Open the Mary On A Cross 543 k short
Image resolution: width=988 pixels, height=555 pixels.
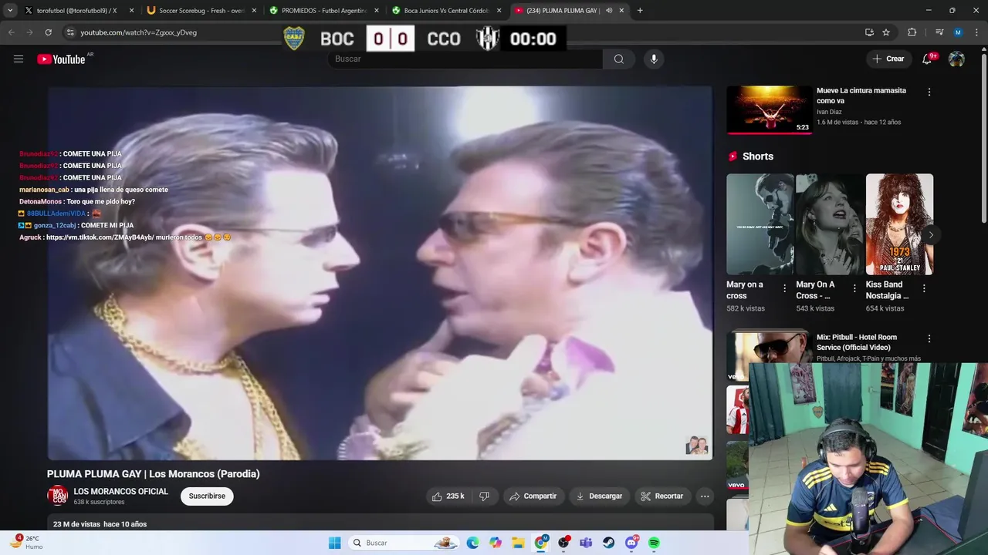830,224
